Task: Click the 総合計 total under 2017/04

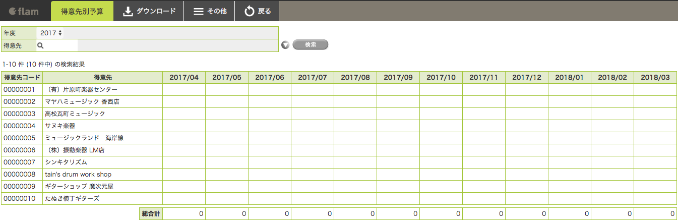Action: (184, 213)
